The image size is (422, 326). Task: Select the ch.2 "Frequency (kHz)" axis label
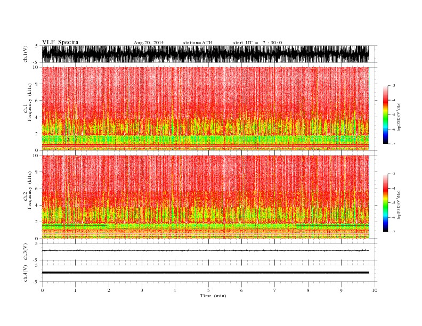coord(30,190)
